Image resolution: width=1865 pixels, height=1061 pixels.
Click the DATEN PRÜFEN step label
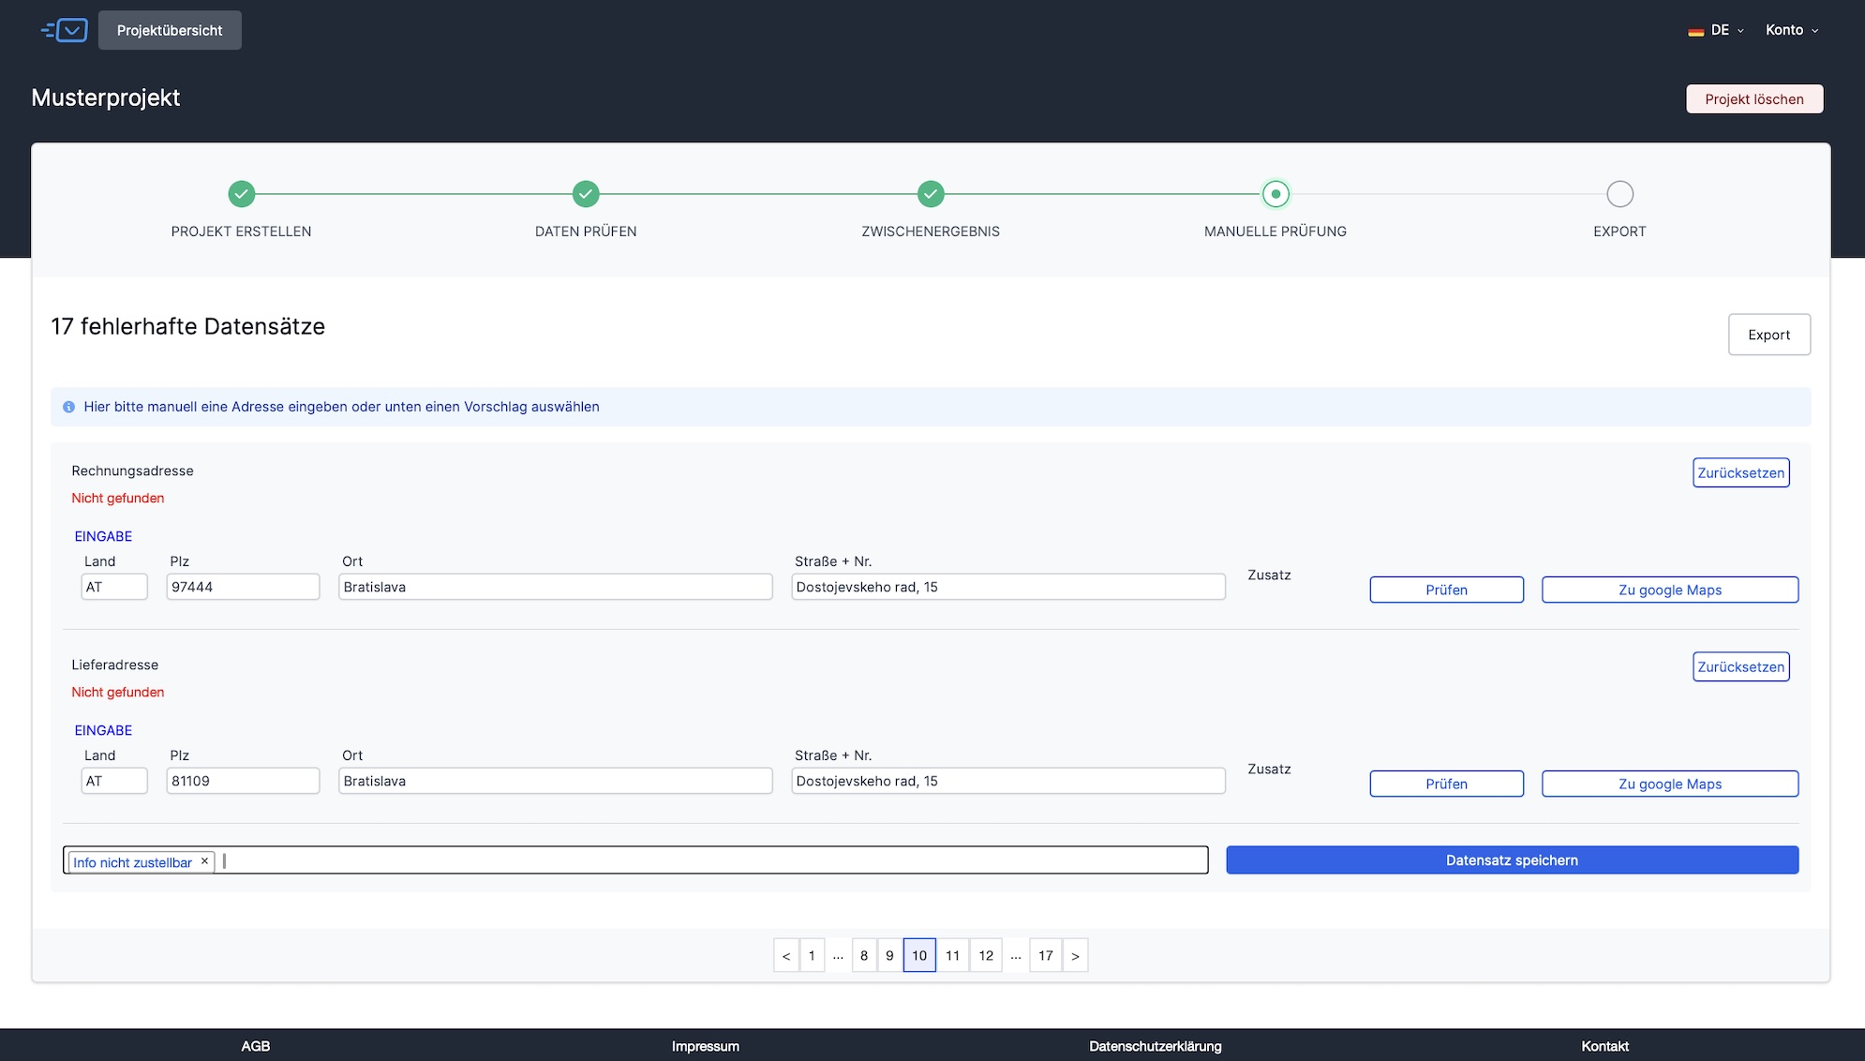[x=586, y=232]
